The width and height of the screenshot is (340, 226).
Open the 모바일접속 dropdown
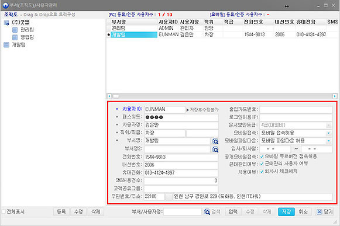(329, 133)
